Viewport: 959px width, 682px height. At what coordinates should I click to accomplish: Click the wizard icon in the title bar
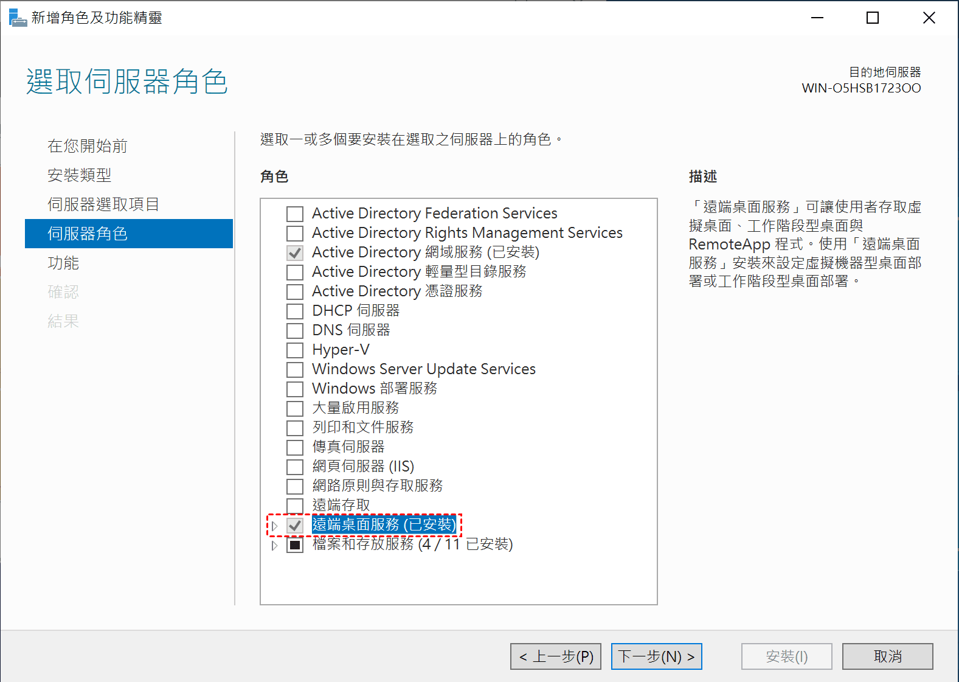click(x=18, y=18)
